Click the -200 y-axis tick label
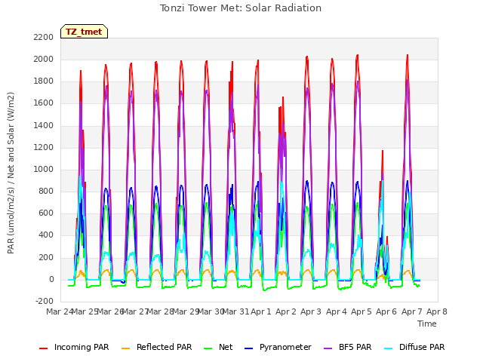The height and width of the screenshot is (362, 483). tap(45, 301)
